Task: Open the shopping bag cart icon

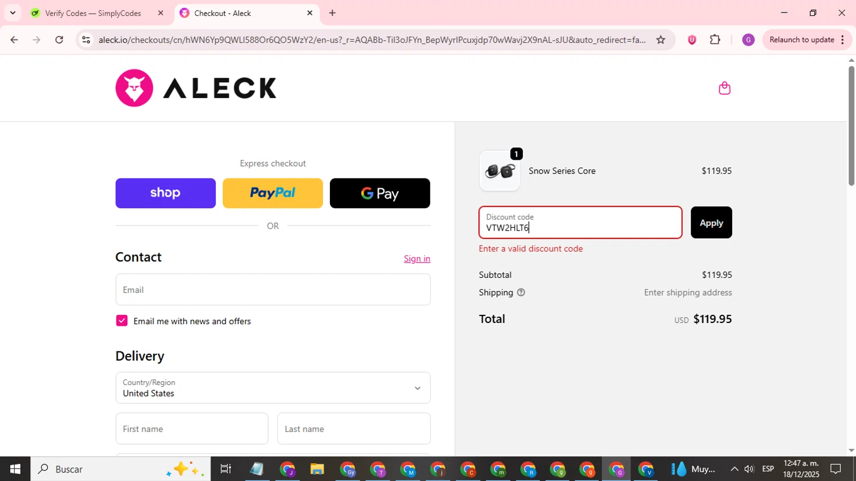Action: pyautogui.click(x=725, y=88)
